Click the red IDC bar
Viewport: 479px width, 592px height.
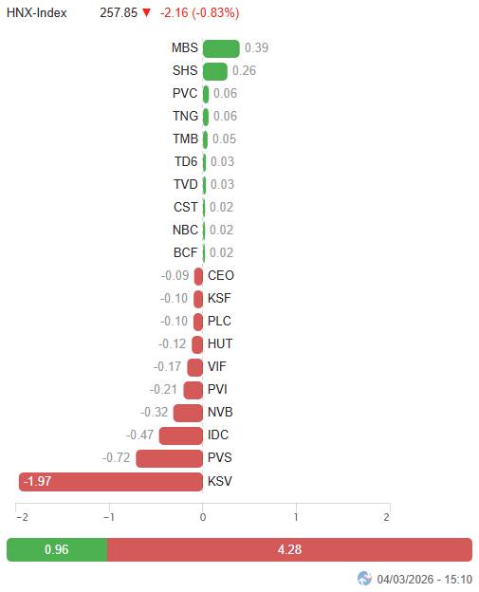[181, 435]
